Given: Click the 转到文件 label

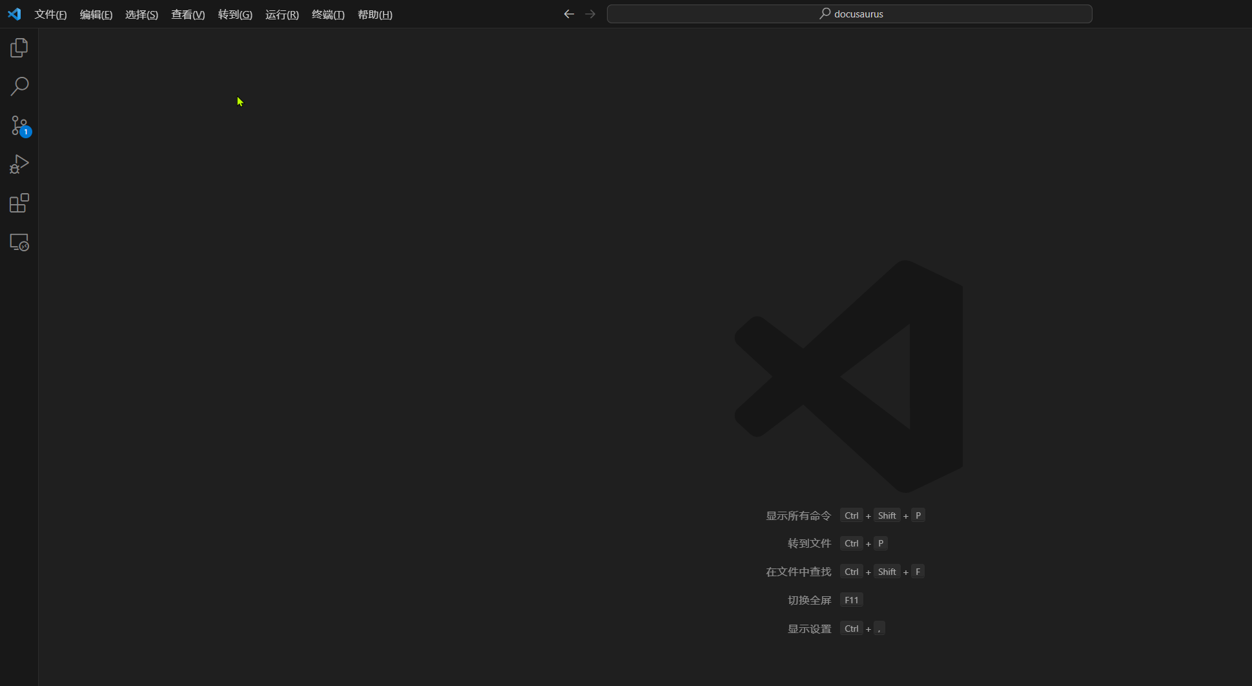Looking at the screenshot, I should coord(809,543).
